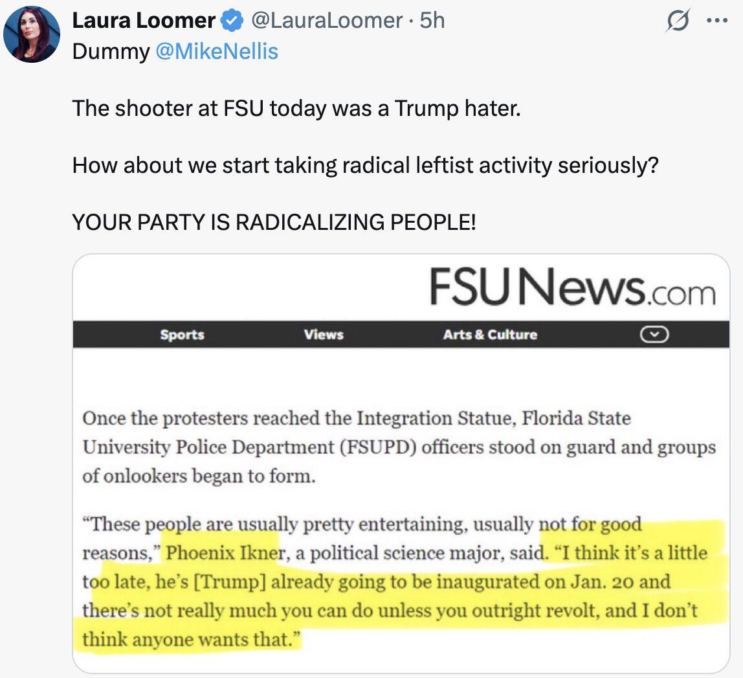Image resolution: width=743 pixels, height=678 pixels.
Task: Open Laura Loomer's profile avatar
Action: click(x=31, y=34)
